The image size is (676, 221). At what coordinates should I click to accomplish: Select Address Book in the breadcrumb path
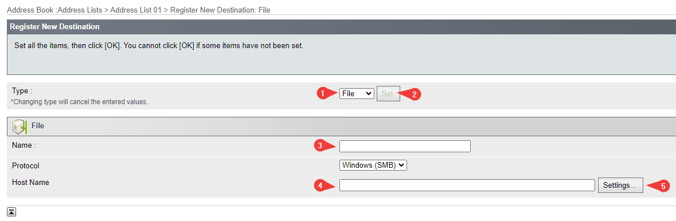30,10
